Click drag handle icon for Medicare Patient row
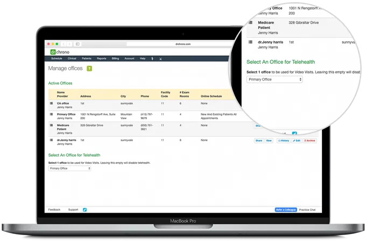366x241 pixels. 51,125
